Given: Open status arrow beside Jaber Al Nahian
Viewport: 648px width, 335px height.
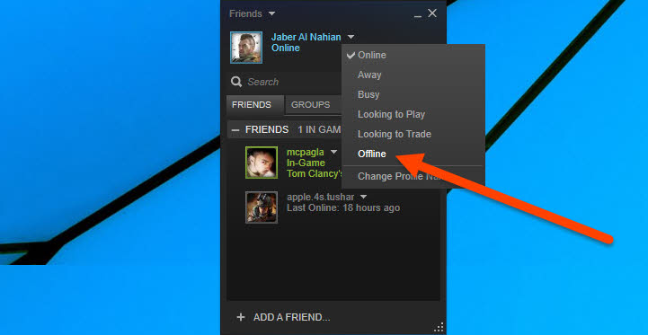Looking at the screenshot, I should [x=351, y=37].
